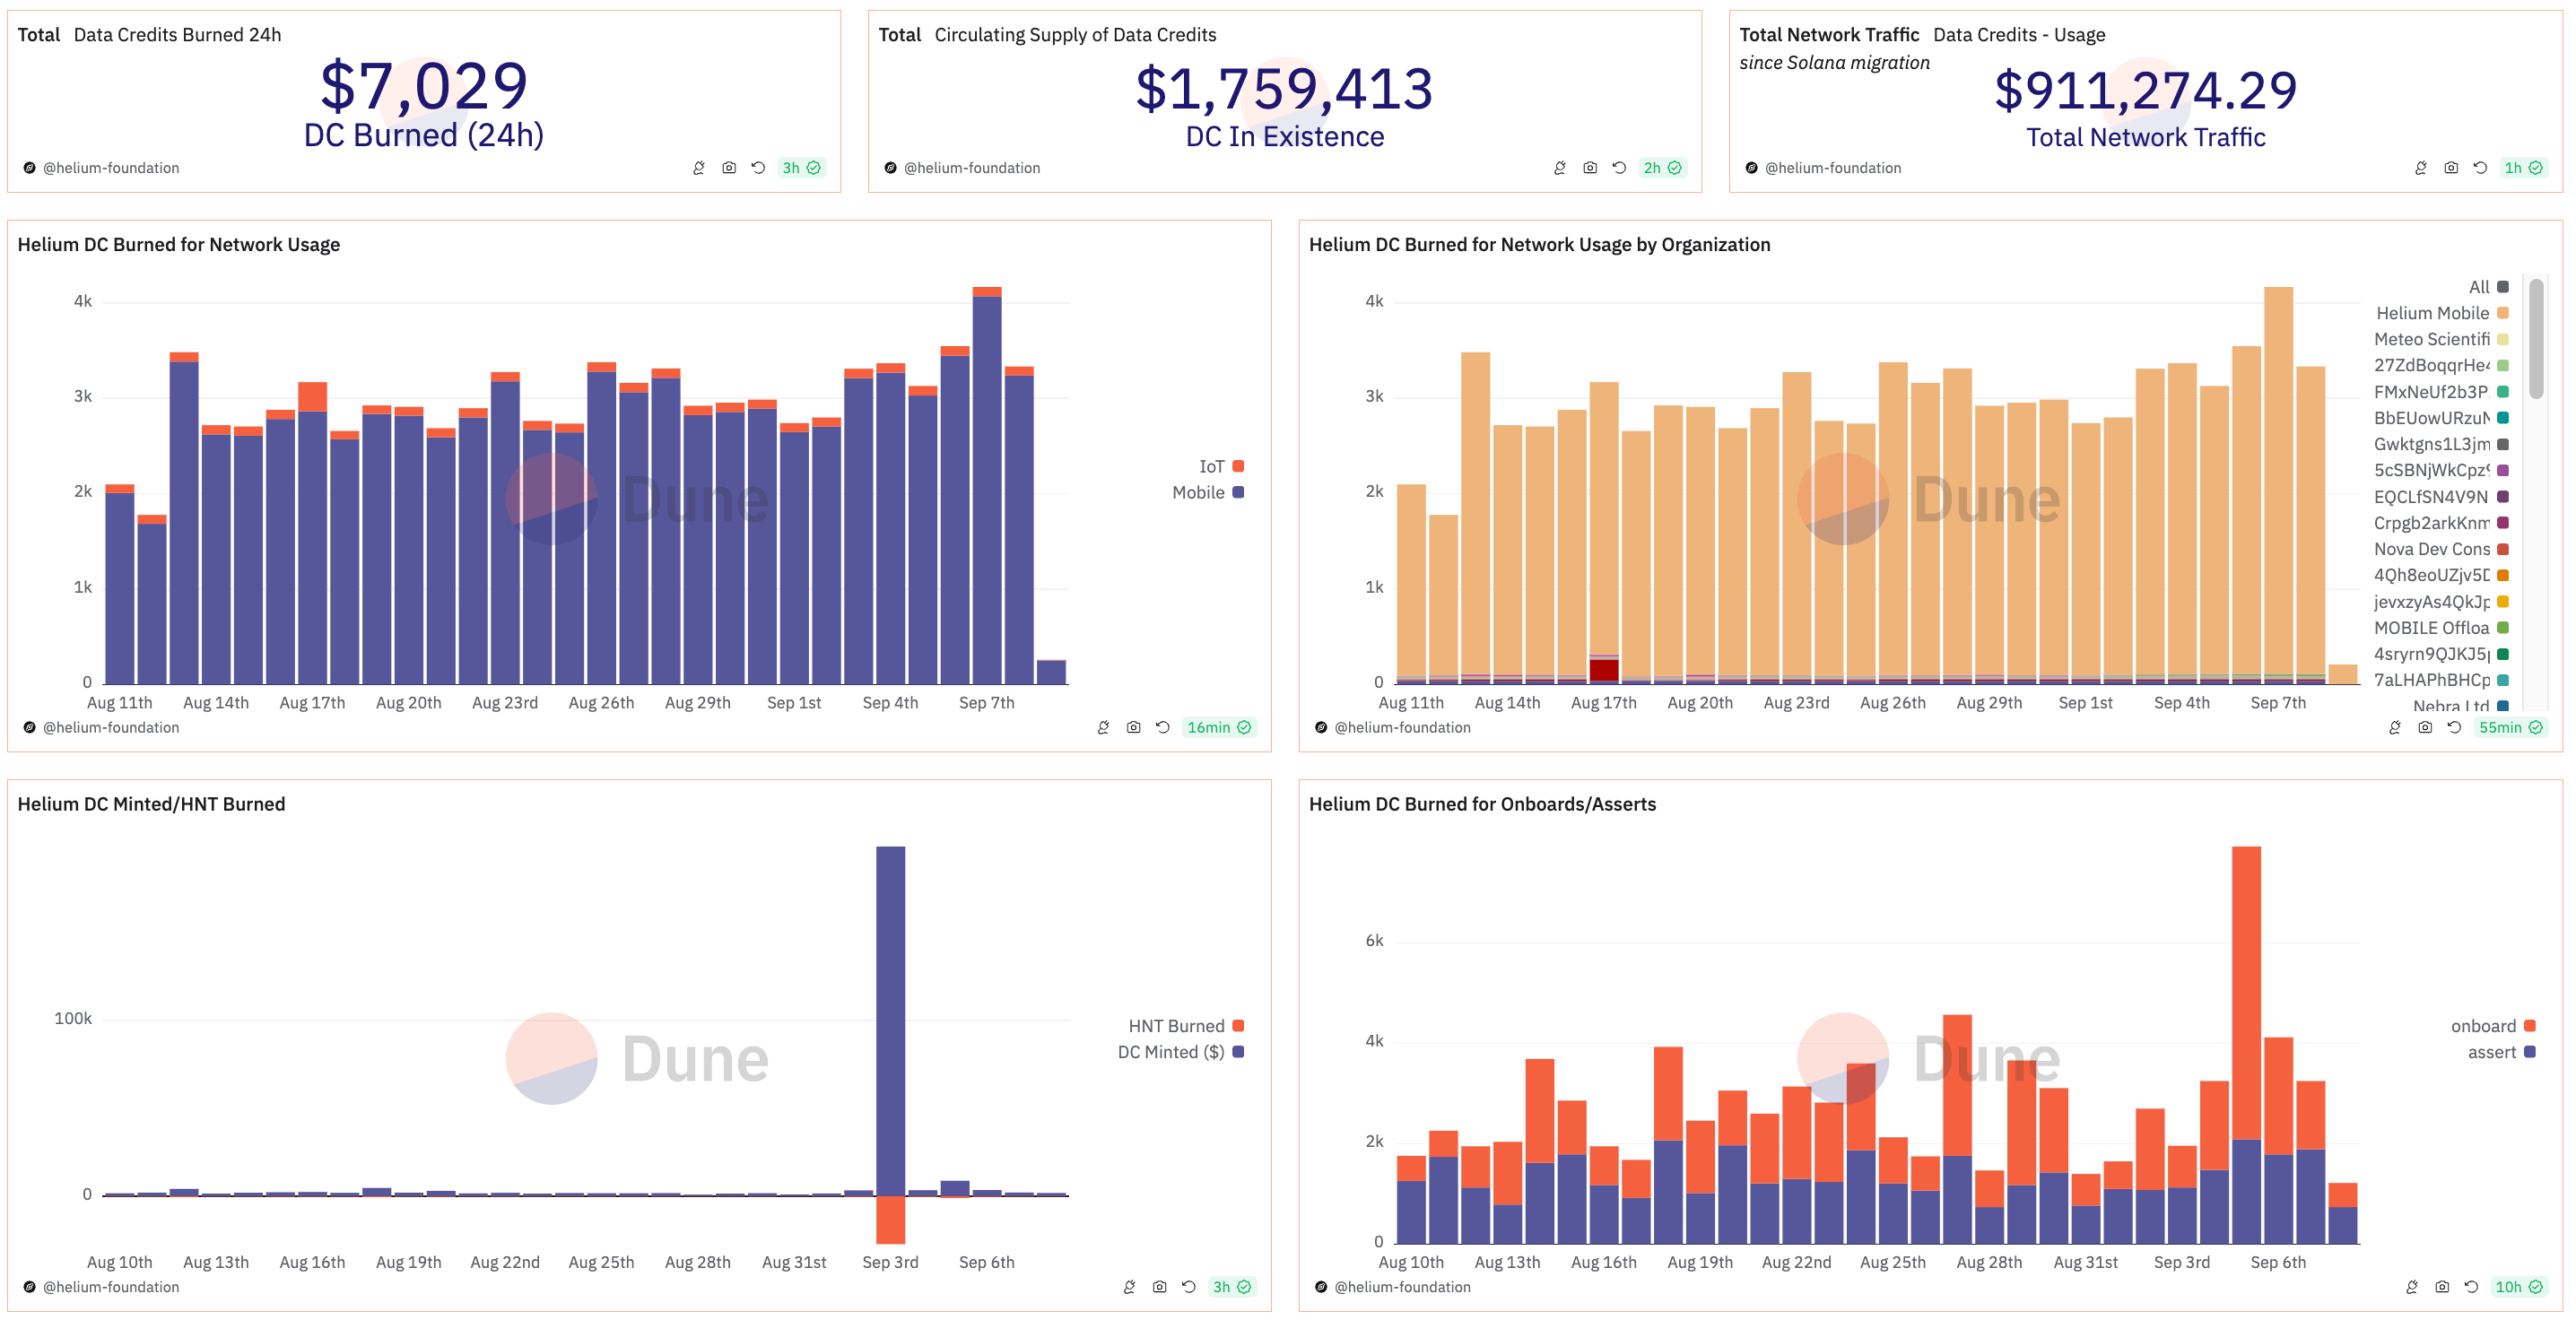Screen dimensions: 2576x1320
Task: Click the plug icon on Data Credits Burned 24h panel
Action: pos(699,168)
